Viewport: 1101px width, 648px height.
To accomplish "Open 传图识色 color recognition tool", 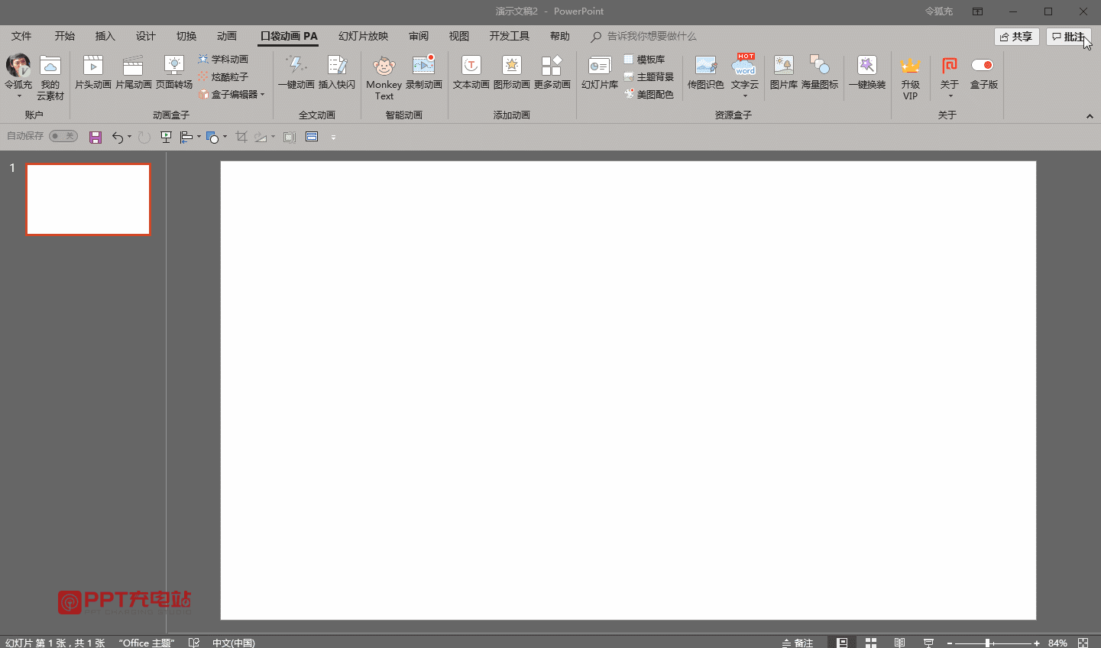I will pos(705,73).
